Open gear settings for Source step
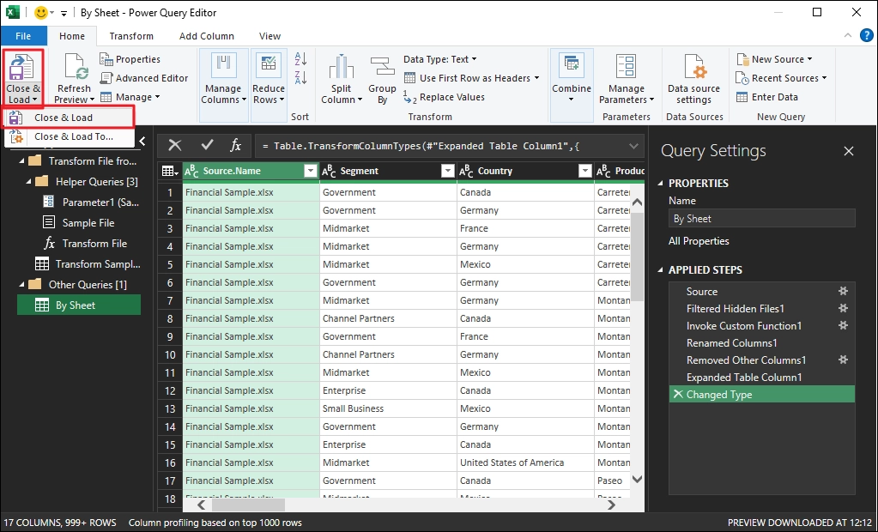This screenshot has width=878, height=532. pyautogui.click(x=843, y=292)
